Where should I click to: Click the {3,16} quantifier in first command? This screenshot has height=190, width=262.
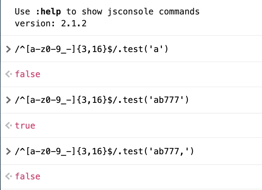[x=92, y=49]
